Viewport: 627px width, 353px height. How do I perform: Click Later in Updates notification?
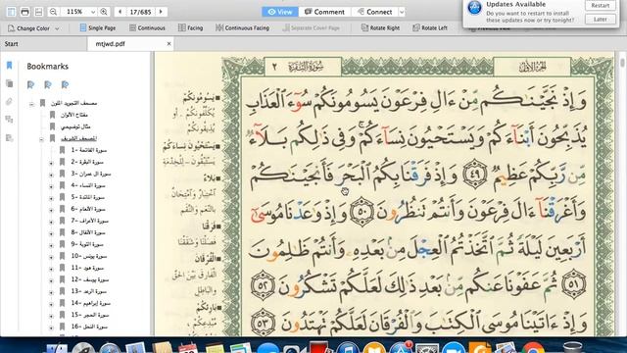pyautogui.click(x=600, y=19)
